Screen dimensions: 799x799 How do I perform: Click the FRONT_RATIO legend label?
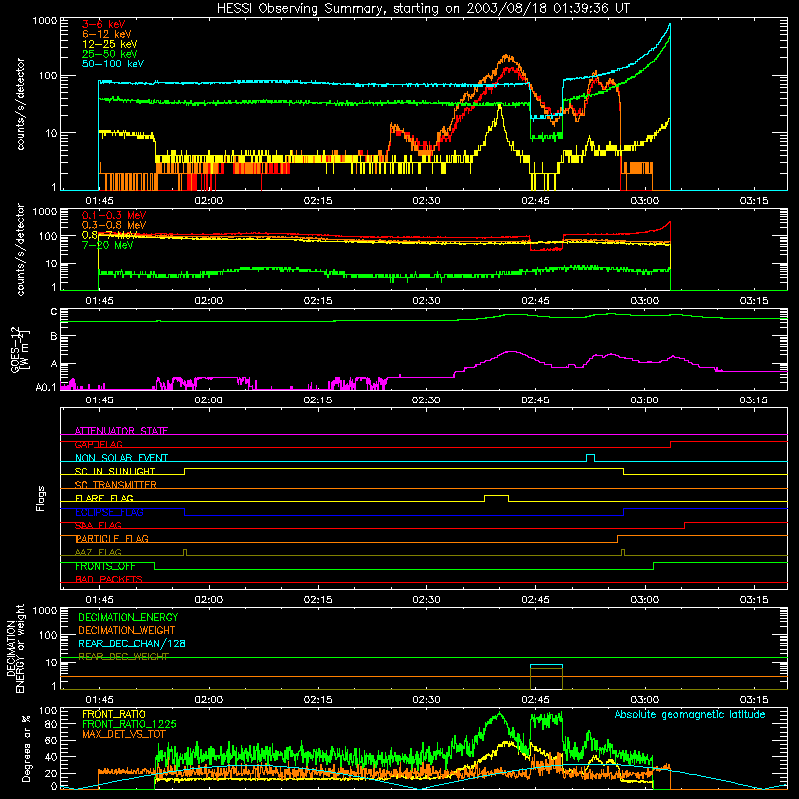click(114, 715)
